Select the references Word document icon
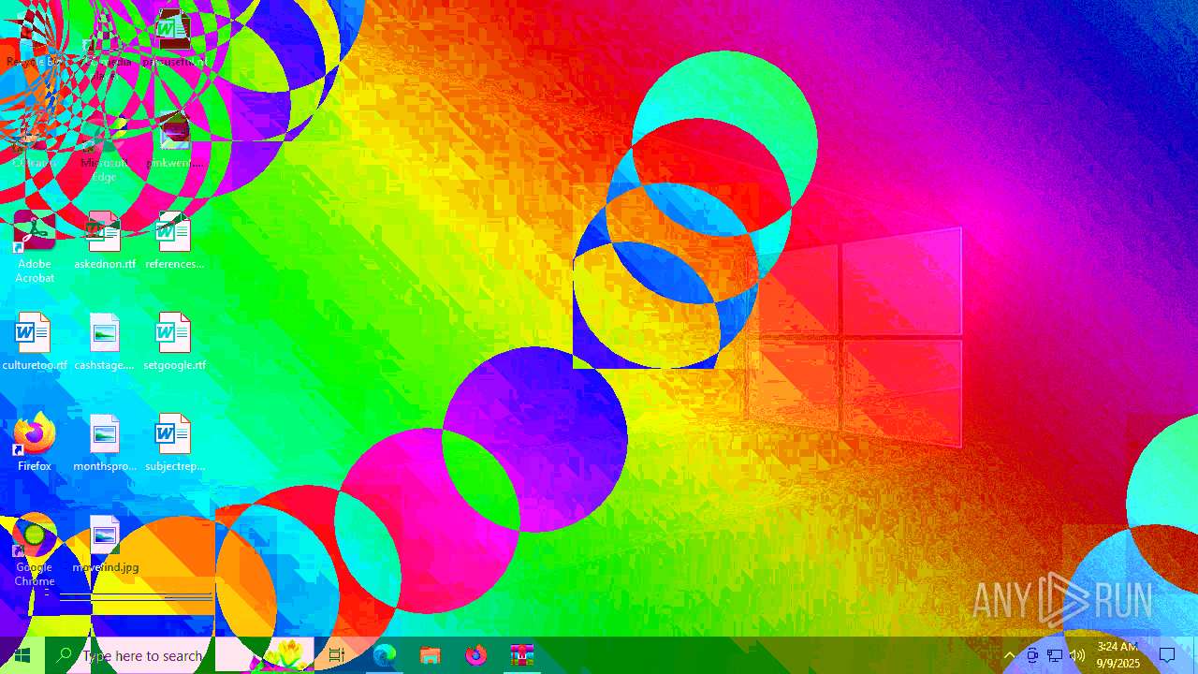Image resolution: width=1198 pixels, height=674 pixels. (x=173, y=240)
